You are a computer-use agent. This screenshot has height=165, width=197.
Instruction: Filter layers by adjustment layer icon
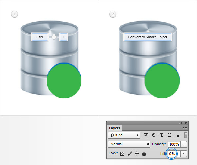coord(154,135)
